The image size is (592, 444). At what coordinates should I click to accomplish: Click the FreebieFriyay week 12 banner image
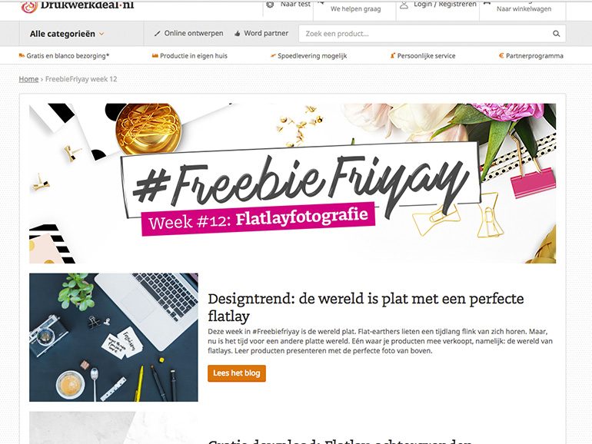click(293, 184)
